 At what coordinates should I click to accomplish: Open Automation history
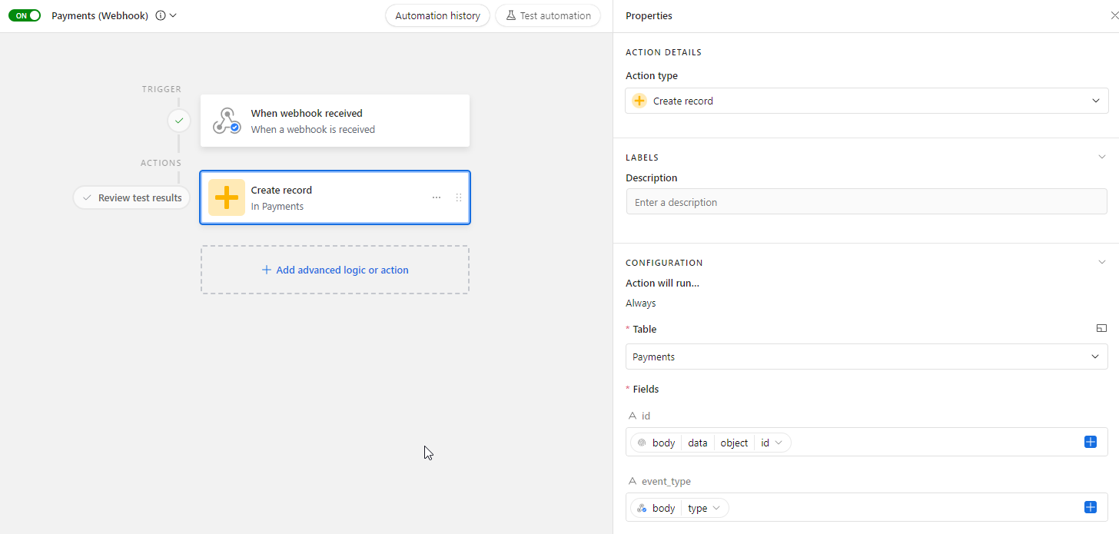pyautogui.click(x=437, y=15)
